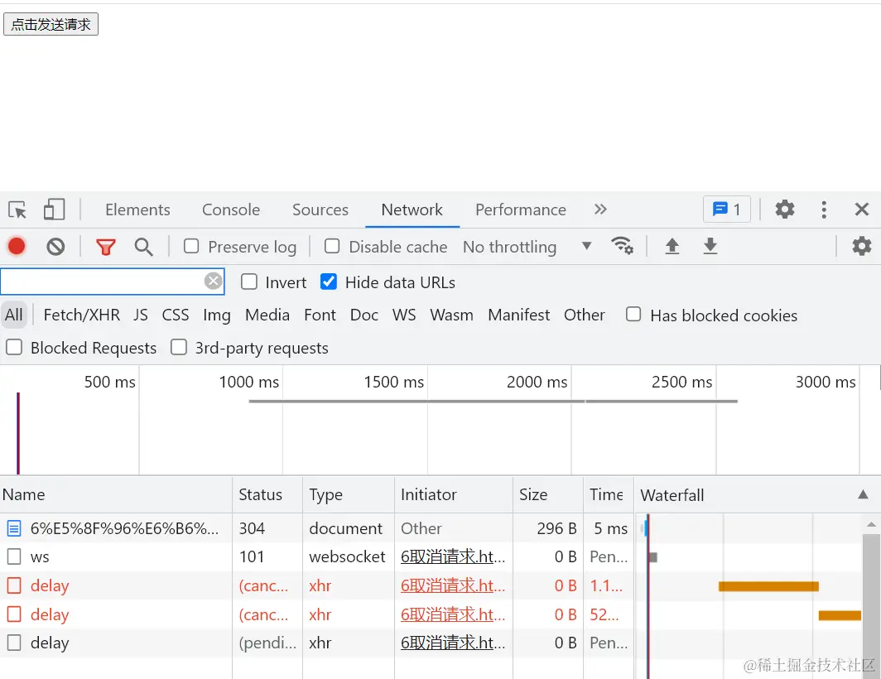Open initiator link of 1.1 s canceled delay

click(453, 585)
